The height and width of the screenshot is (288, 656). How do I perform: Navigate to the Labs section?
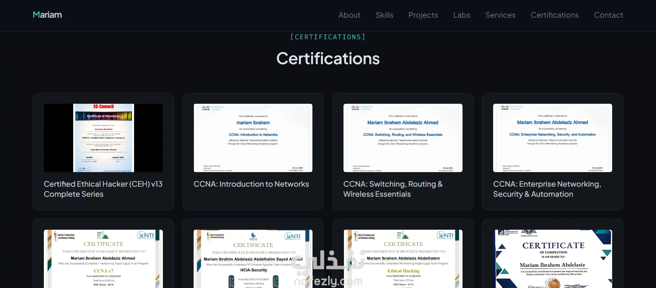point(462,15)
